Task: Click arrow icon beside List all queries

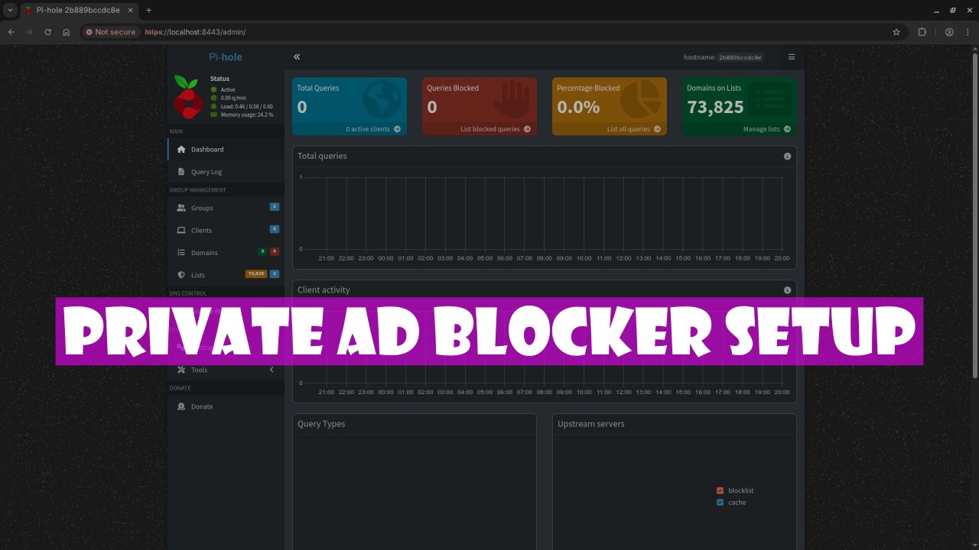Action: [x=657, y=129]
